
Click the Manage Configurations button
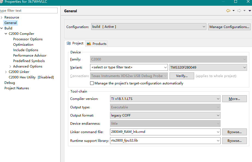tap(229, 27)
